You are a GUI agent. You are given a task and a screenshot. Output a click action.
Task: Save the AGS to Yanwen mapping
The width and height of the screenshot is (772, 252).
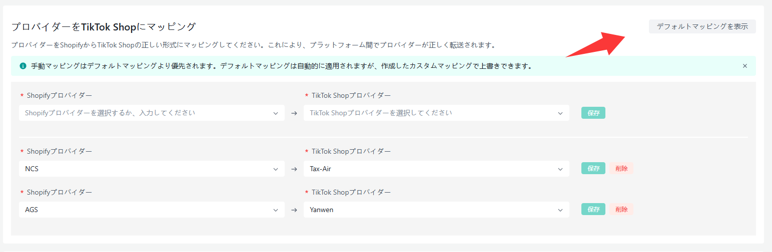593,210
